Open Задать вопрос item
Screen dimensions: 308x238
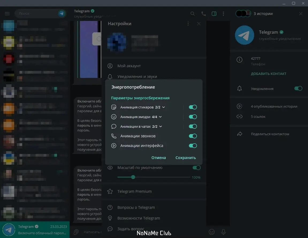pos(154,229)
